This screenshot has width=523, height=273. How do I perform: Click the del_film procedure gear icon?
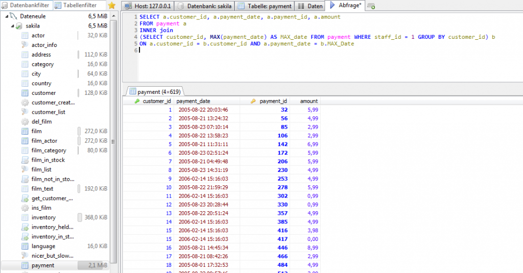pyautogui.click(x=25, y=121)
